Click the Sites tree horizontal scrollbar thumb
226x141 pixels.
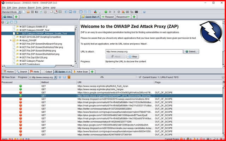click(x=30, y=66)
